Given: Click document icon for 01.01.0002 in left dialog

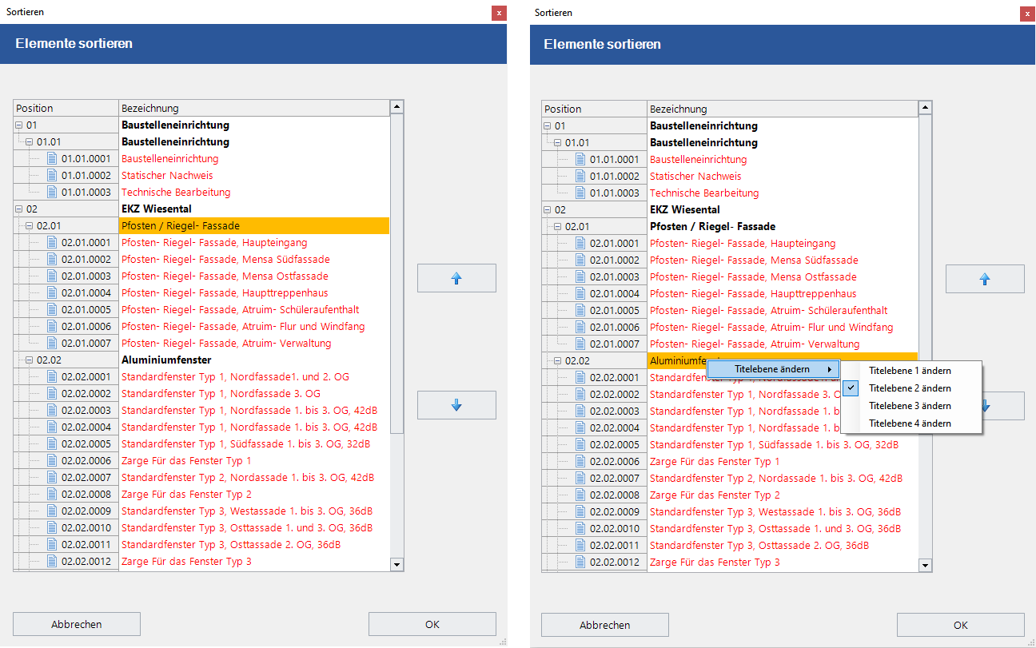Looking at the screenshot, I should coord(53,176).
